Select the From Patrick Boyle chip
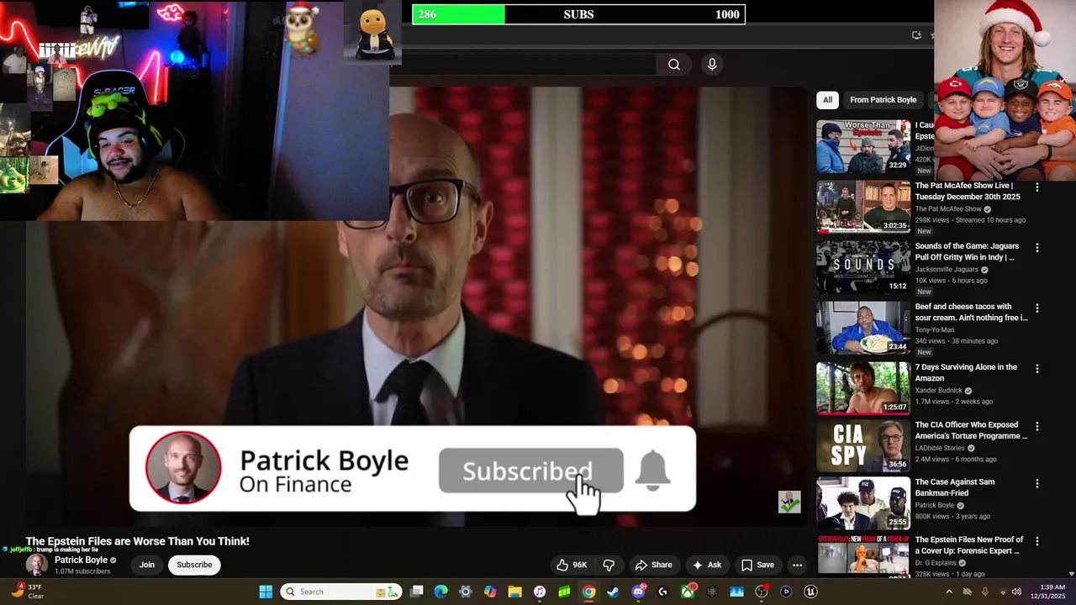 coord(883,100)
